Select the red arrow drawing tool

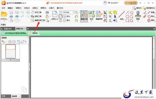pos(127,12)
